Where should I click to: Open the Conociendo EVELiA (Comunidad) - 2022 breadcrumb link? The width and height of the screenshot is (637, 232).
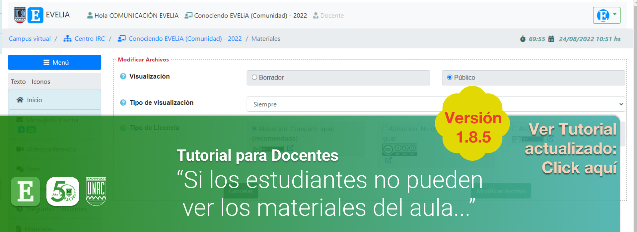point(185,39)
